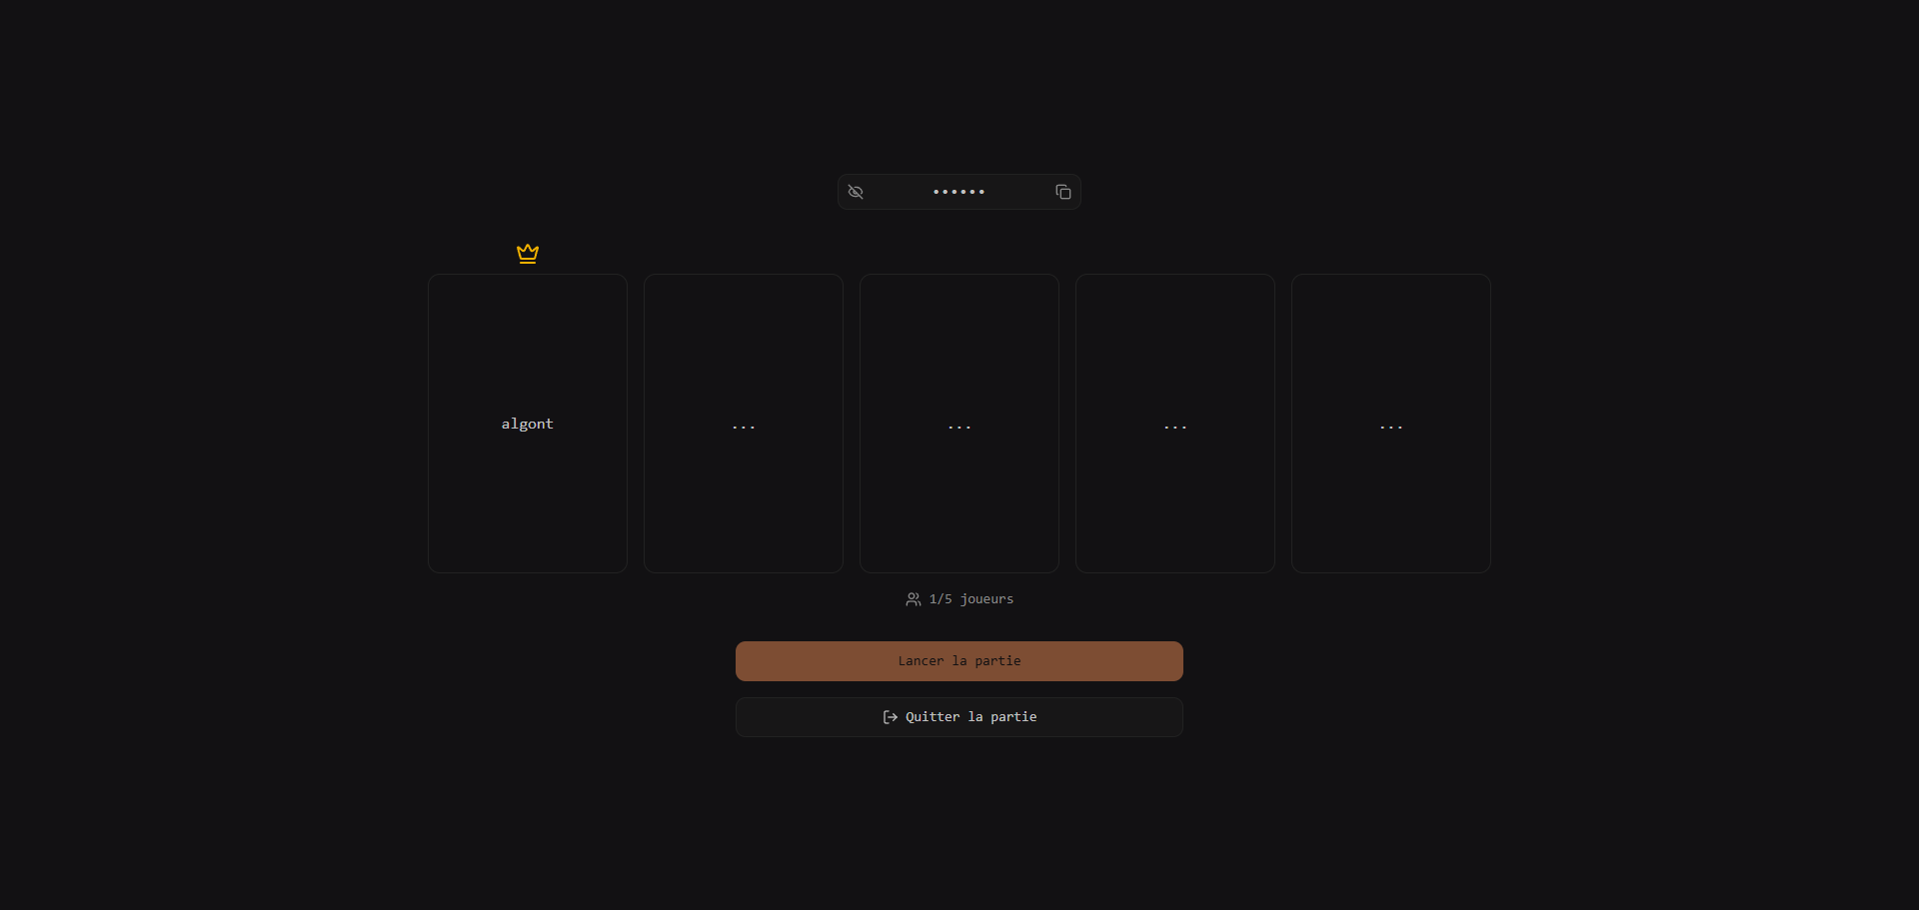Image resolution: width=1919 pixels, height=910 pixels.
Task: Click the players group icon
Action: tap(913, 599)
